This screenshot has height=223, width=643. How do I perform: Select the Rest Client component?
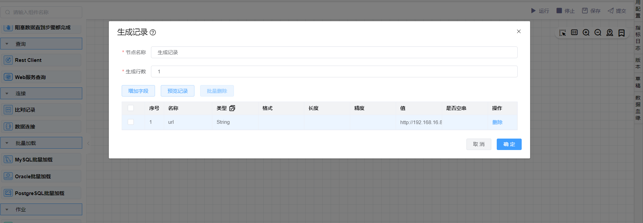pos(41,60)
